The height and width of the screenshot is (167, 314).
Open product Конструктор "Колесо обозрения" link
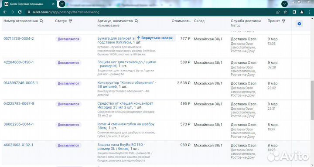pos(127,85)
